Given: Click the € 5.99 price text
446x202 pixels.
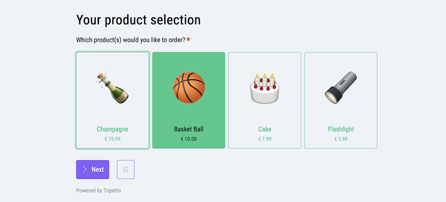Looking at the screenshot, I should [341, 139].
